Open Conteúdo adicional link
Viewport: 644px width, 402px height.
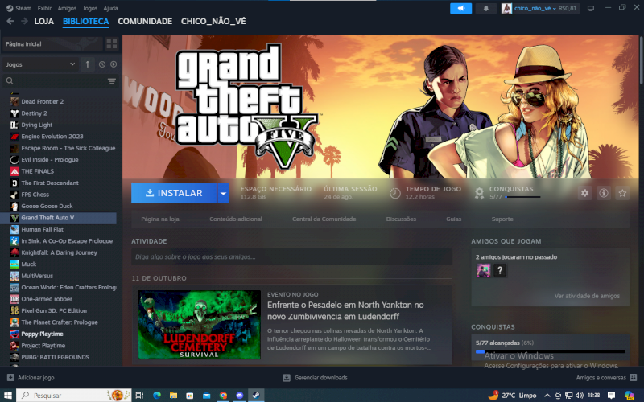tap(236, 219)
